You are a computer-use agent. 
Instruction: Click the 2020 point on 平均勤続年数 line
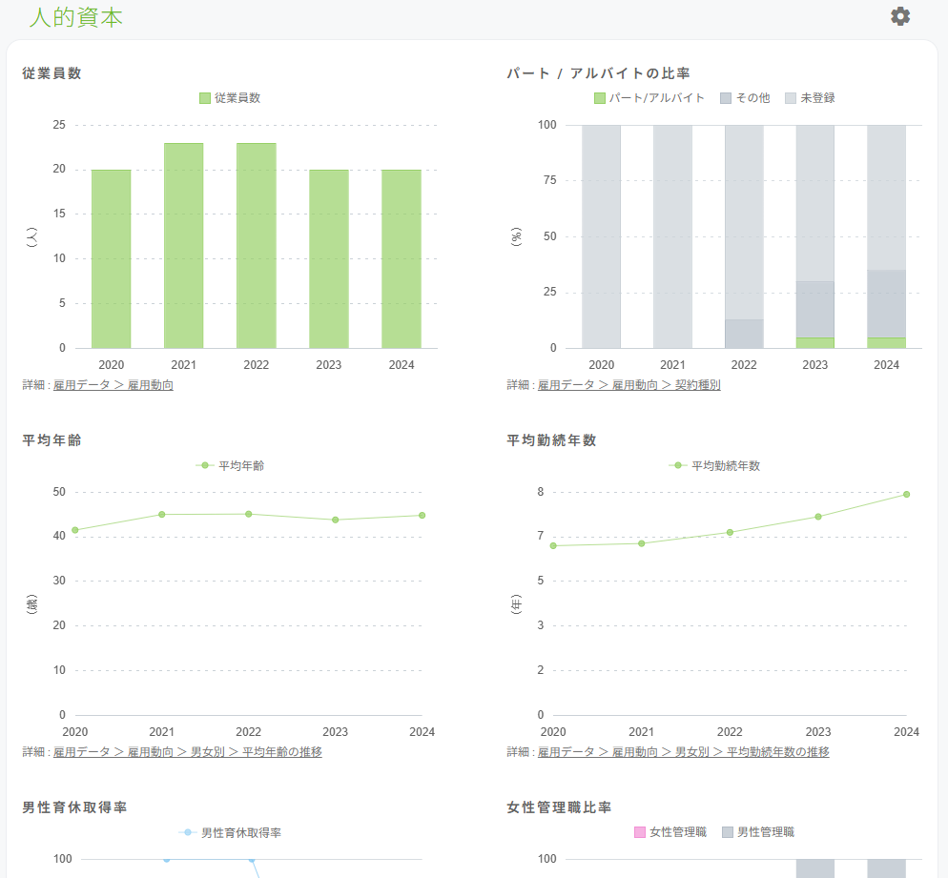[x=553, y=545]
